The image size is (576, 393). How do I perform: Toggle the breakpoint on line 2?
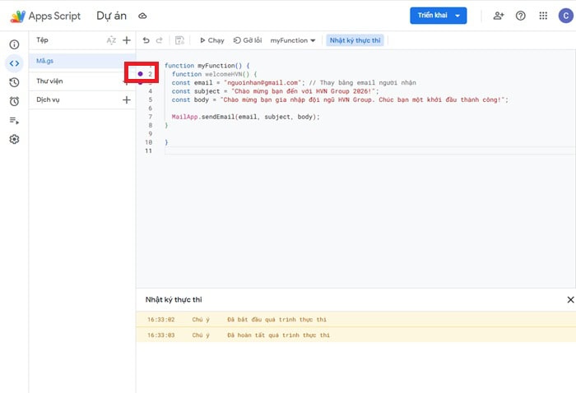140,74
